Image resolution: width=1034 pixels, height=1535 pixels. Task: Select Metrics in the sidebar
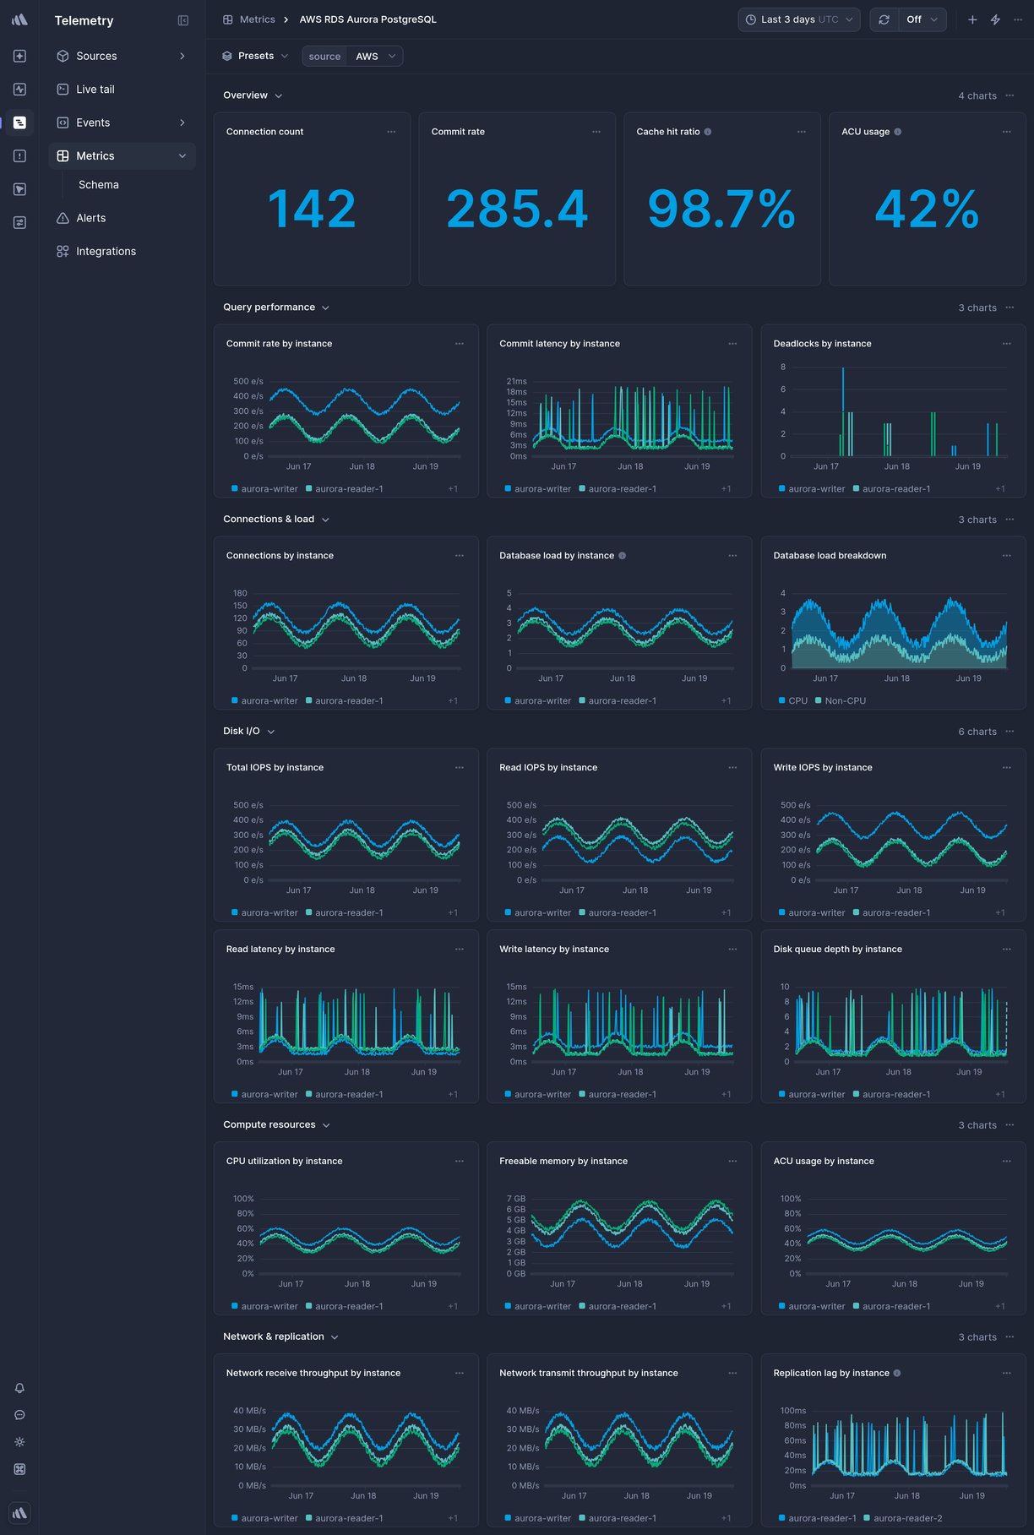pyautogui.click(x=122, y=155)
